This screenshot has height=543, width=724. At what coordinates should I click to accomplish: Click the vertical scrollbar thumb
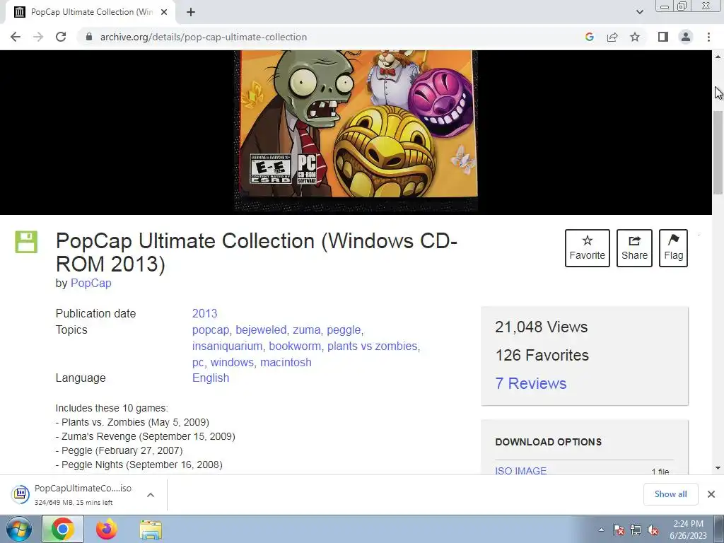pyautogui.click(x=718, y=153)
